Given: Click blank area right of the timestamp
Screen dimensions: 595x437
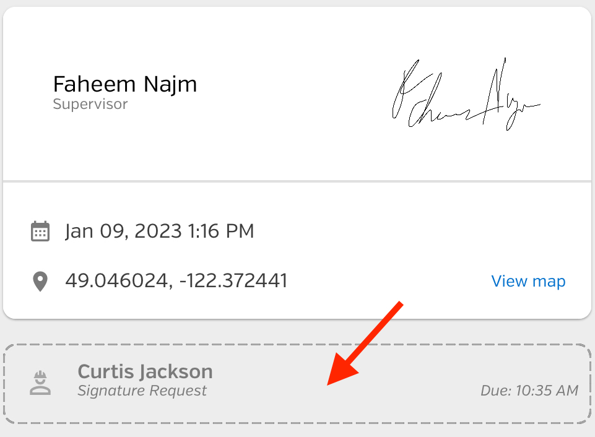Looking at the screenshot, I should pos(417,231).
